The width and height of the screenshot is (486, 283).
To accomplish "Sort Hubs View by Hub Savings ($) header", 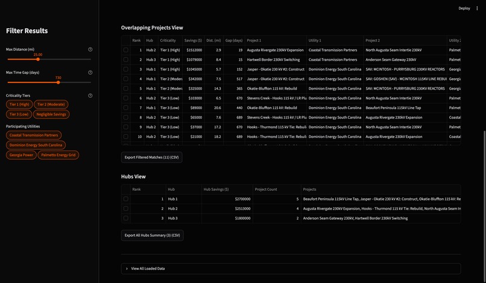I will (x=227, y=189).
